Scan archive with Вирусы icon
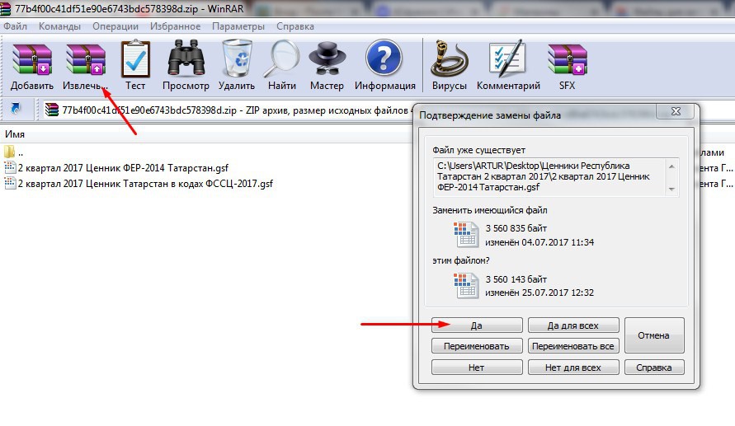This screenshot has height=426, width=735. coord(449,59)
